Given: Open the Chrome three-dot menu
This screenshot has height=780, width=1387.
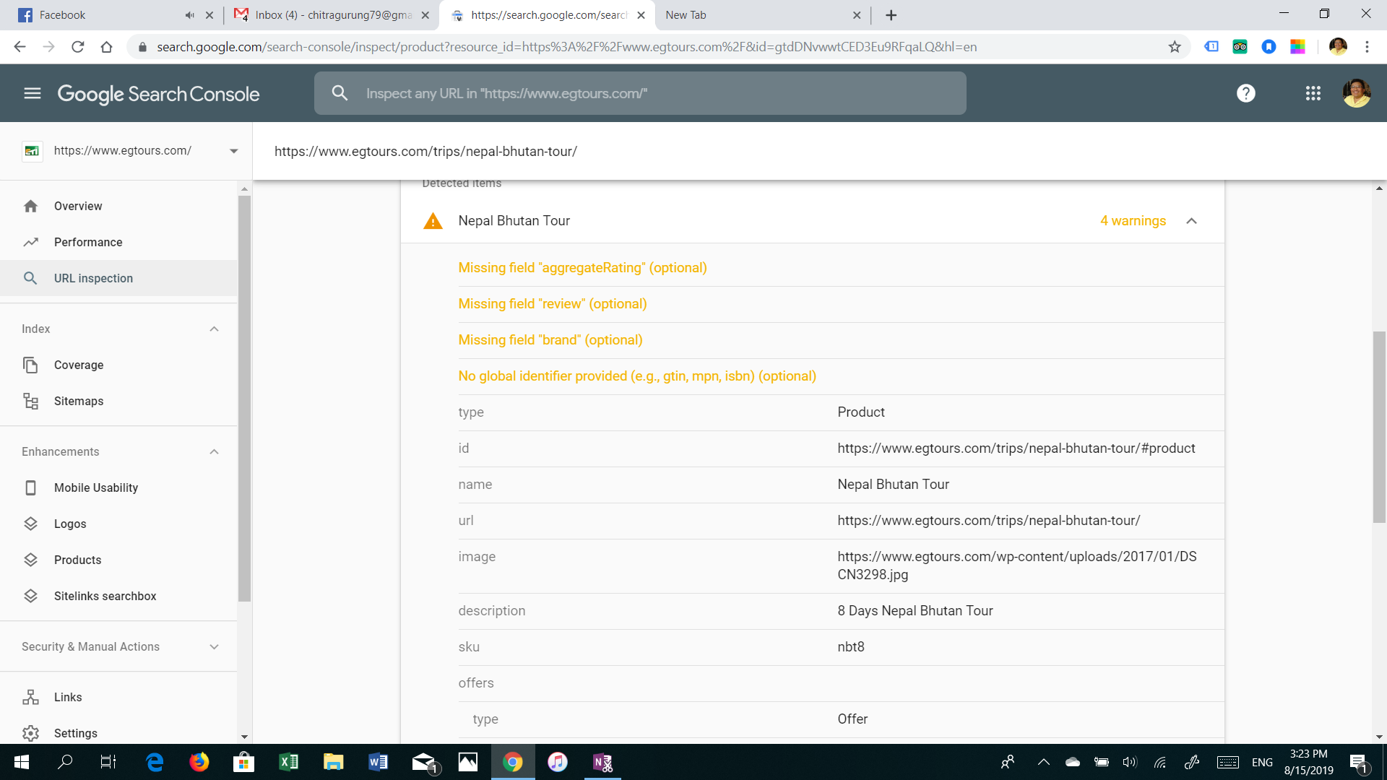Looking at the screenshot, I should pyautogui.click(x=1367, y=47).
